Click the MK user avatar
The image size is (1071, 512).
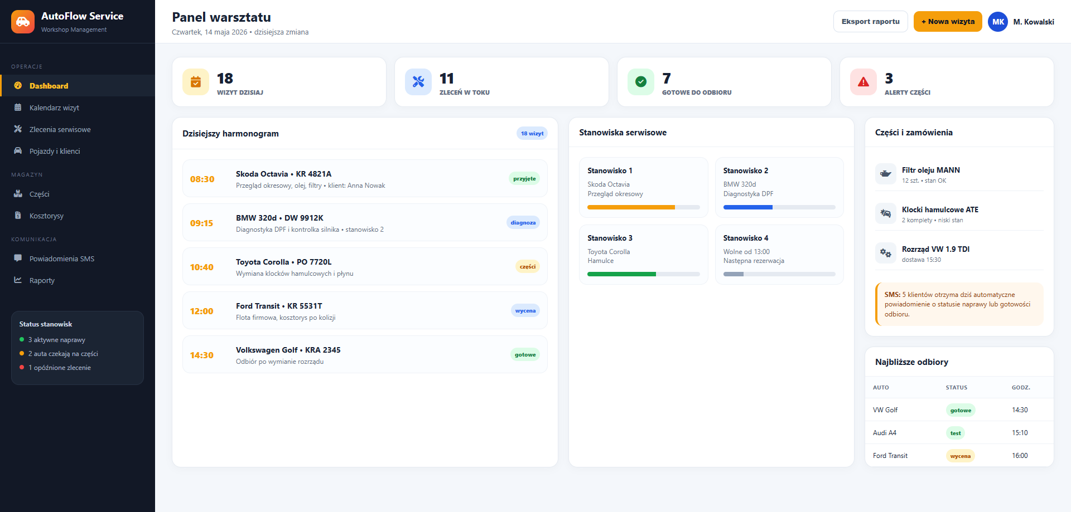pyautogui.click(x=998, y=22)
